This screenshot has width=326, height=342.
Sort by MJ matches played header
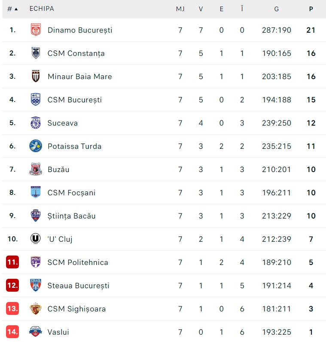click(x=180, y=9)
